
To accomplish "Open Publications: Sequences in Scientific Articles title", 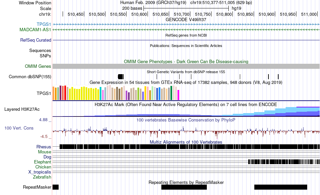I will click(x=186, y=46).
